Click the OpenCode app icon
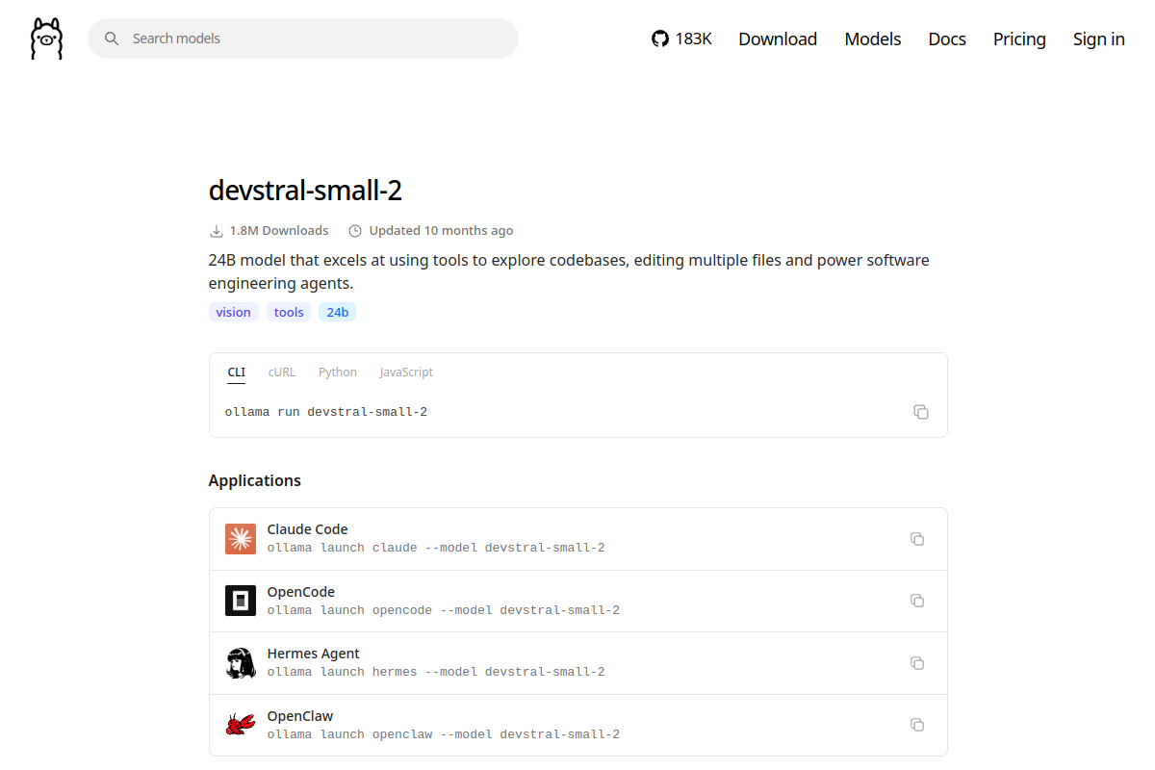The height and width of the screenshot is (770, 1155). click(241, 601)
